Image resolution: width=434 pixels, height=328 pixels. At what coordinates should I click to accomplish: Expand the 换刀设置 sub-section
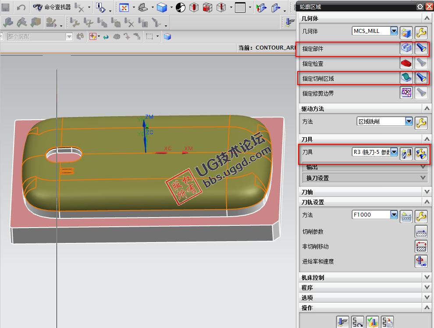pyautogui.click(x=423, y=178)
